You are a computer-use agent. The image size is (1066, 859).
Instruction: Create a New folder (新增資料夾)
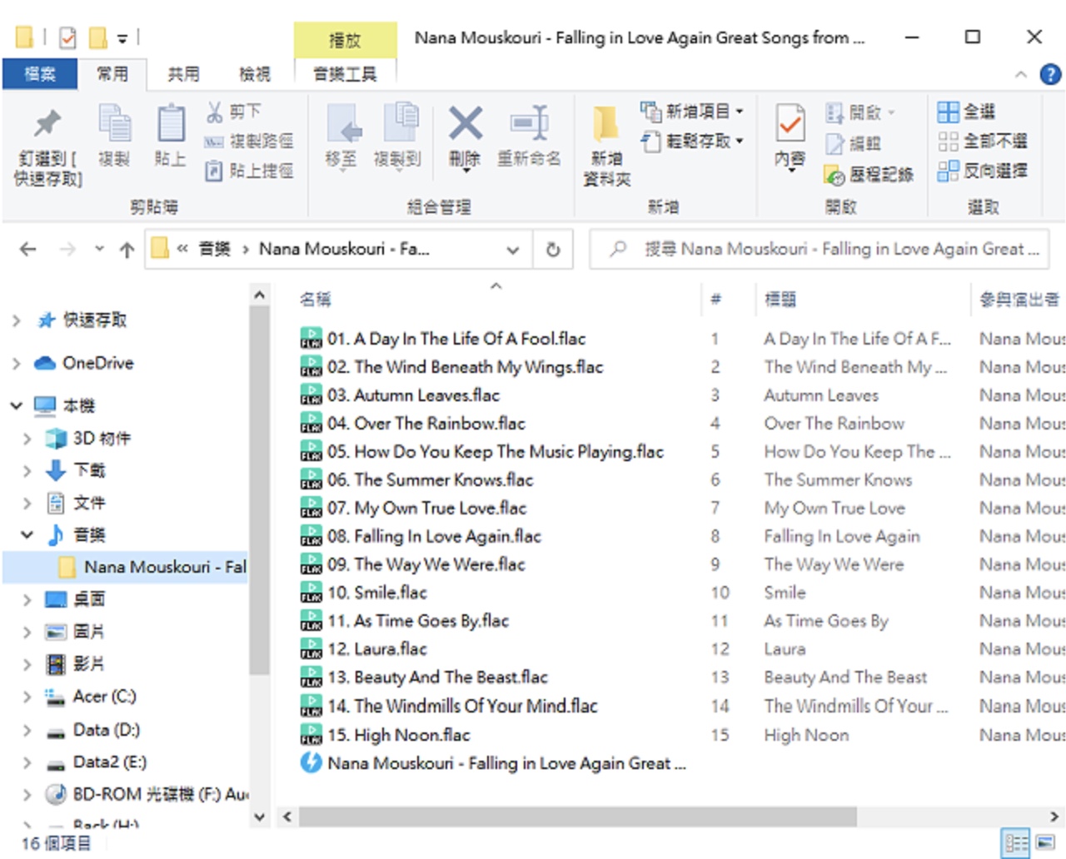[606, 146]
